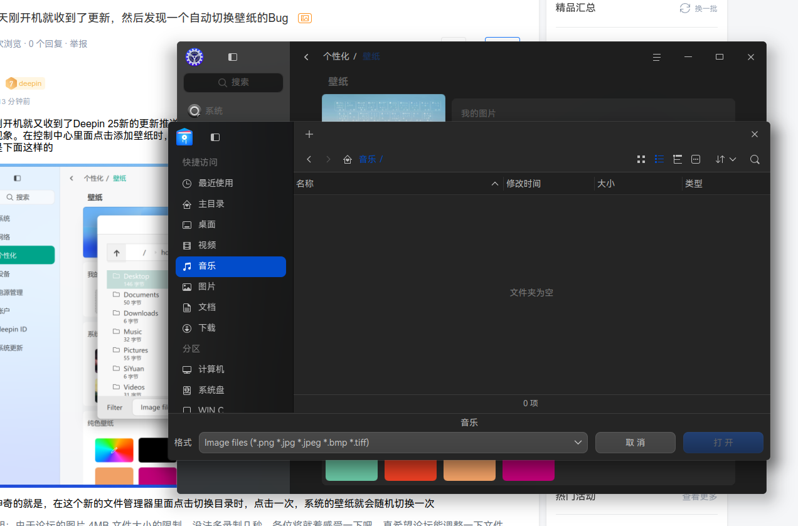Pick the green solid color wallpaper swatch
The width and height of the screenshot is (798, 526).
[351, 470]
